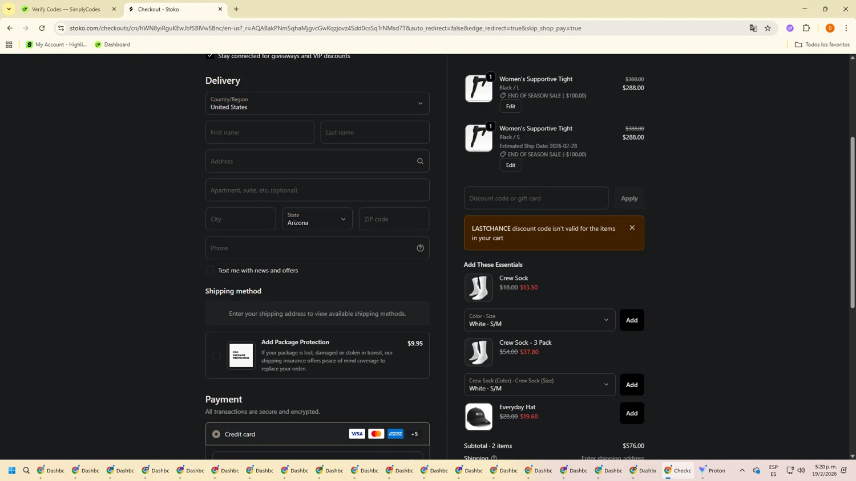Click the address search magnifier icon
Viewport: 856px width, 481px height.
420,161
